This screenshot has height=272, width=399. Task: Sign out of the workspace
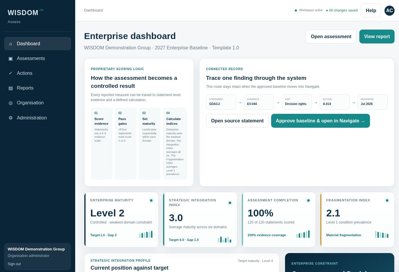coord(14,264)
